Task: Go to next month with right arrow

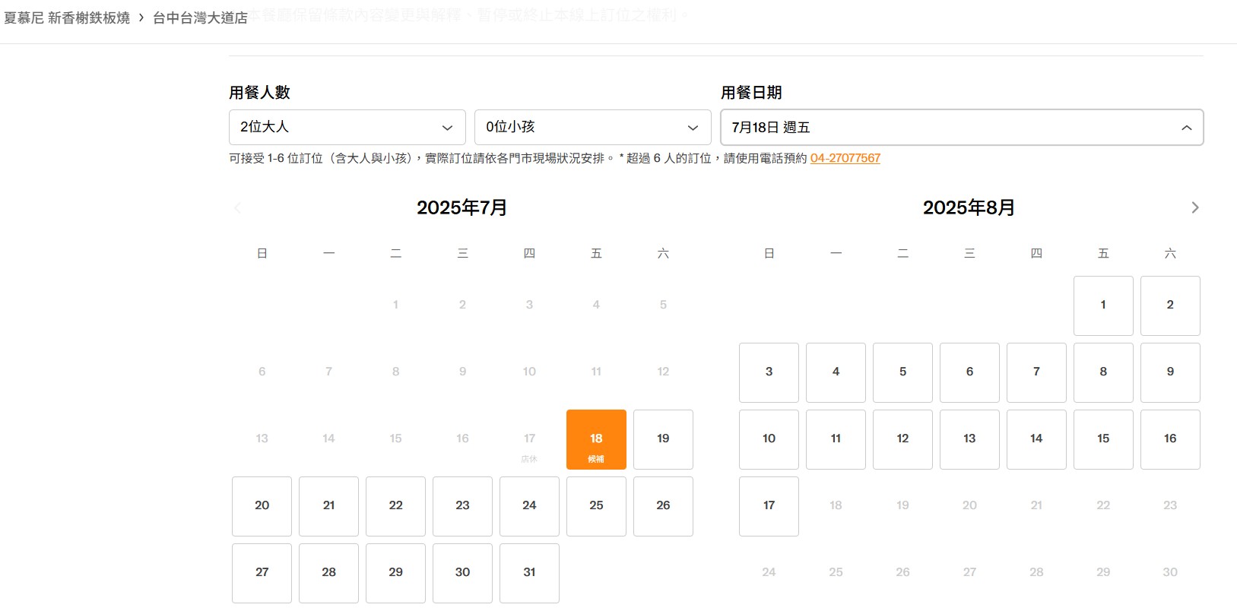Action: (x=1194, y=207)
